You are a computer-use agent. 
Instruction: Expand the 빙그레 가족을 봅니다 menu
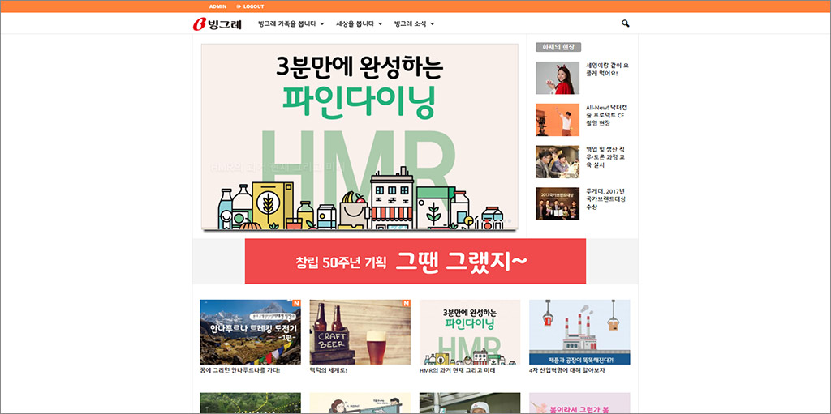(x=291, y=23)
